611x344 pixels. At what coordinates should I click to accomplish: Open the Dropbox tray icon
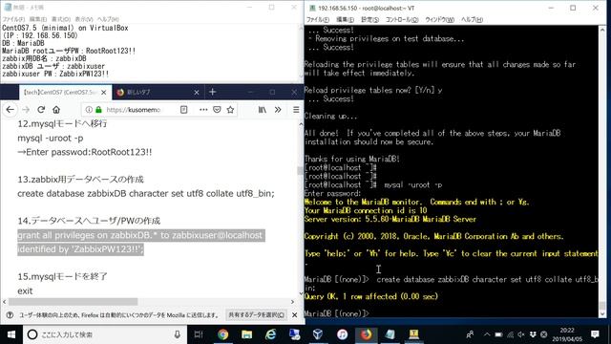pyautogui.click(x=533, y=334)
